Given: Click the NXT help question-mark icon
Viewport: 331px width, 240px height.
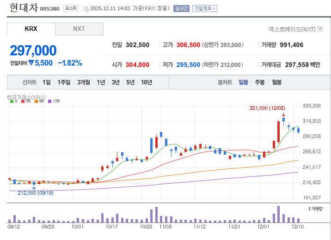Looking at the screenshot, I should [x=320, y=29].
